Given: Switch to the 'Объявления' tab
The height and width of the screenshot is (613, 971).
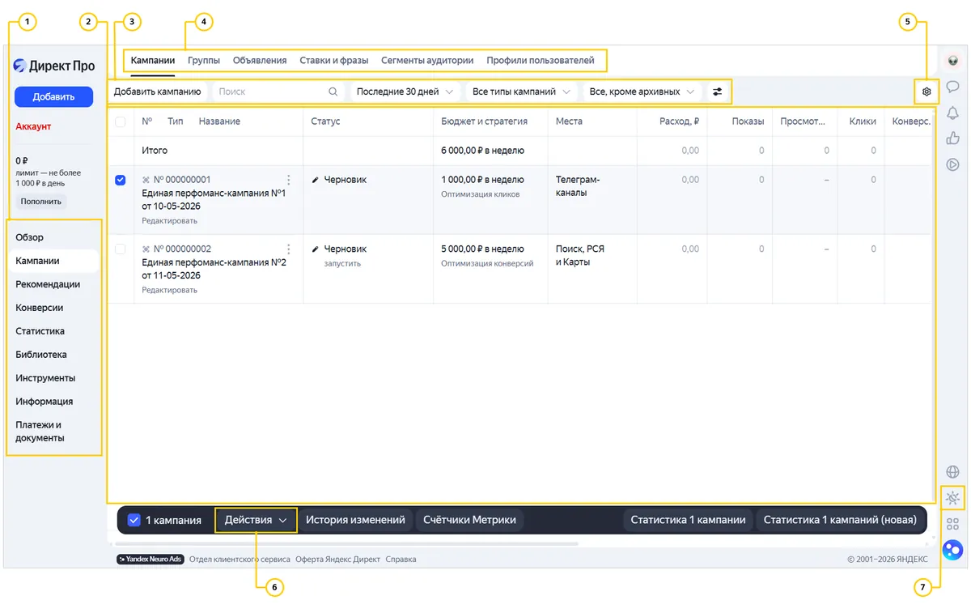Looking at the screenshot, I should [260, 60].
